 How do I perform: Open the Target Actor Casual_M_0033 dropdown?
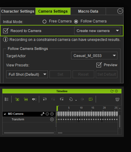click(94, 56)
